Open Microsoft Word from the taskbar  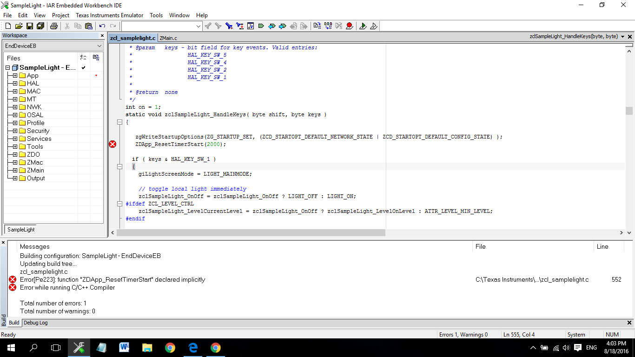coord(124,348)
